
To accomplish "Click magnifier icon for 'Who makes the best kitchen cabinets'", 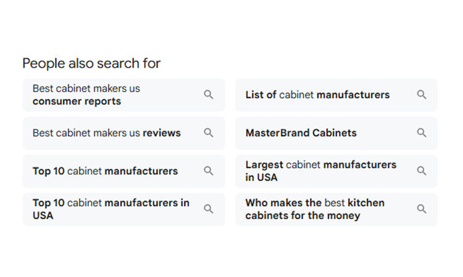I will [422, 209].
